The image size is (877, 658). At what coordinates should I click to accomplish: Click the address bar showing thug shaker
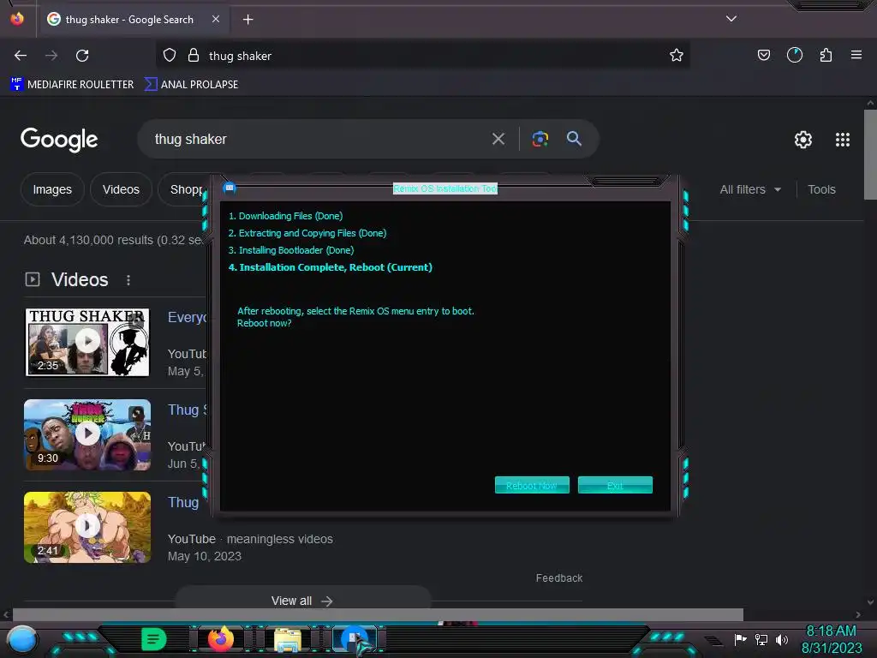pyautogui.click(x=422, y=56)
